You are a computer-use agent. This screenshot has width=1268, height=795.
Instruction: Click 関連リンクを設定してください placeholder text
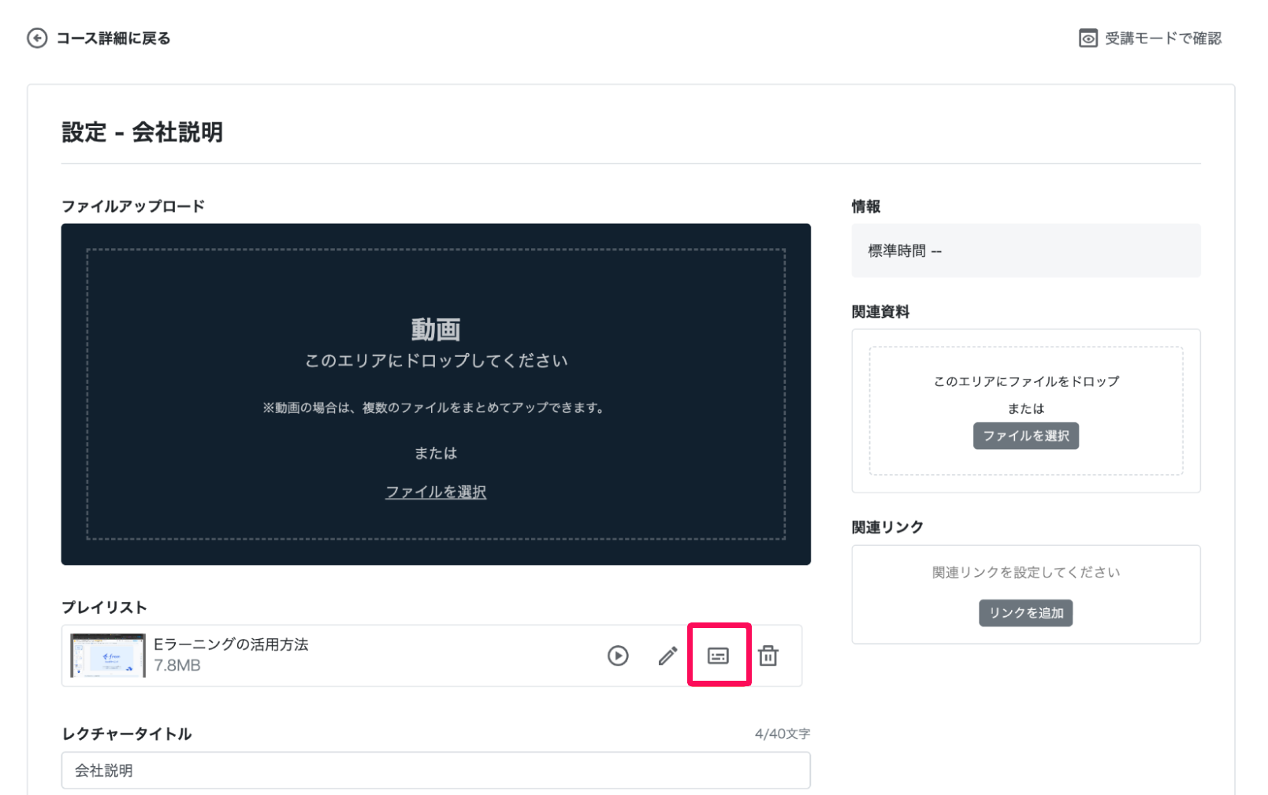point(1025,572)
